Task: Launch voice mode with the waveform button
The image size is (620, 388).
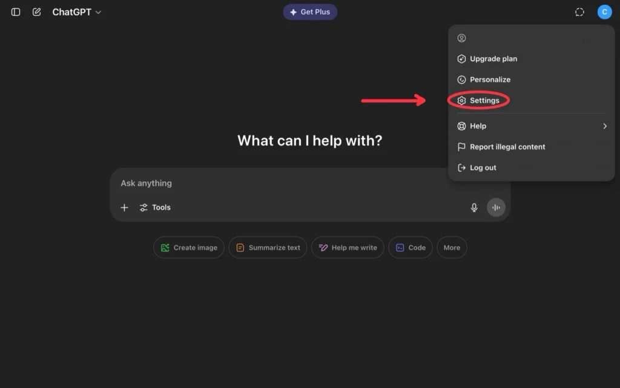Action: click(496, 208)
